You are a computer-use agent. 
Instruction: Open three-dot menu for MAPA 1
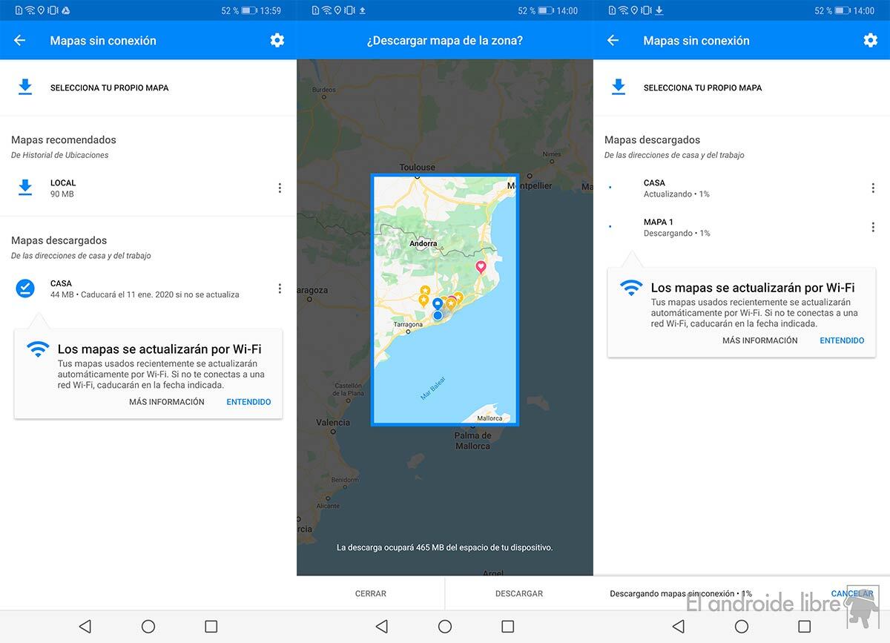(873, 227)
